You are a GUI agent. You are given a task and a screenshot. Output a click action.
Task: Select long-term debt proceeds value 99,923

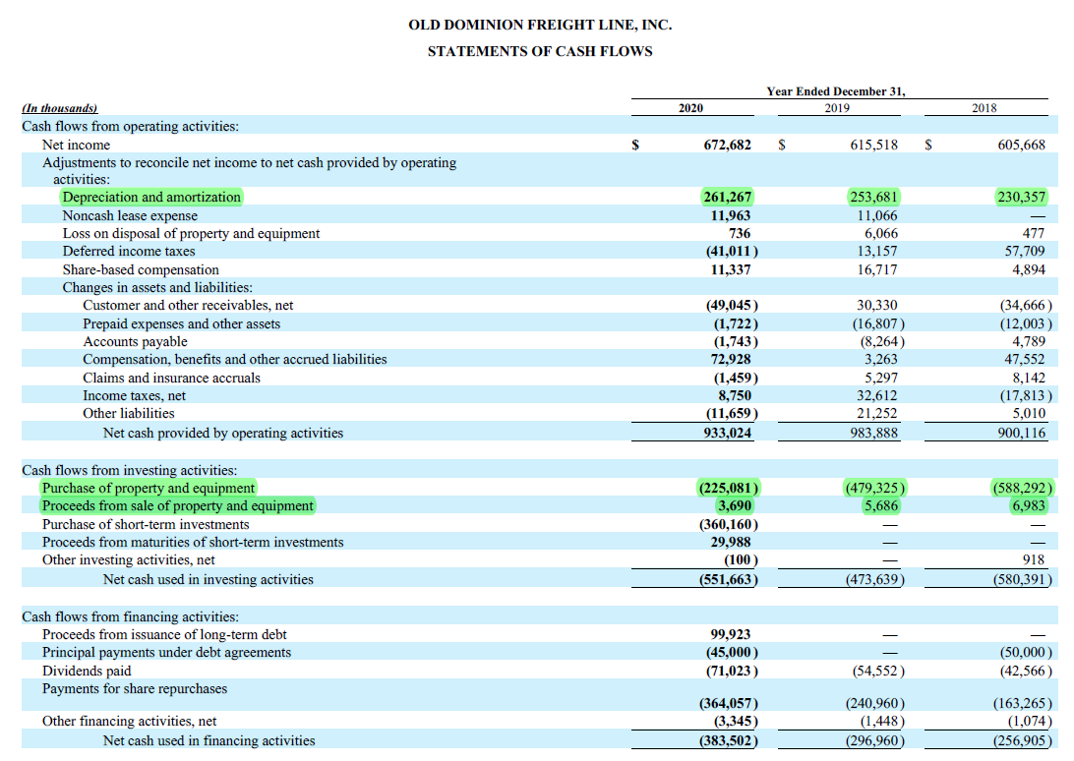tap(730, 635)
